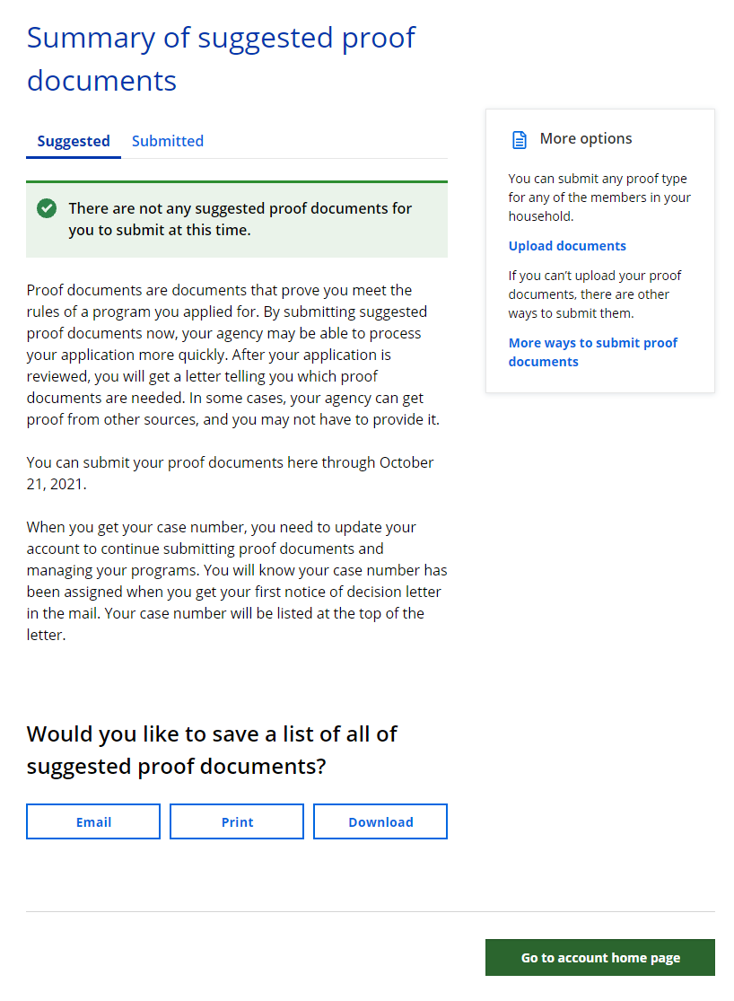This screenshot has width=734, height=1001.
Task: Download the list of suggested proof documents
Action: click(x=380, y=821)
